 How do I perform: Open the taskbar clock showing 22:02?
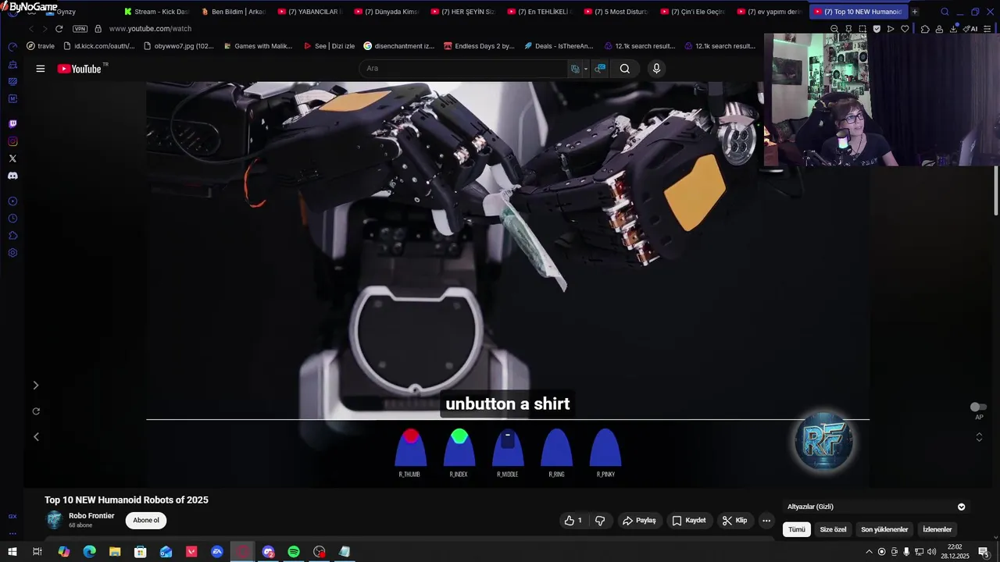(x=955, y=552)
